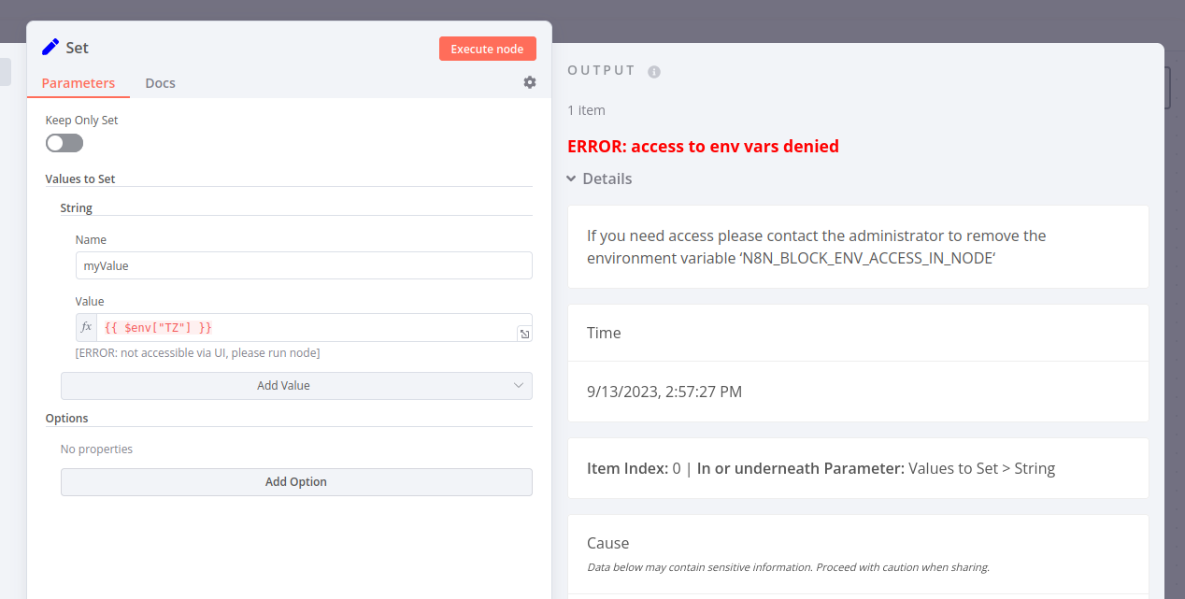Focus the Name field containing myValue
This screenshot has height=599, width=1185.
click(x=304, y=265)
